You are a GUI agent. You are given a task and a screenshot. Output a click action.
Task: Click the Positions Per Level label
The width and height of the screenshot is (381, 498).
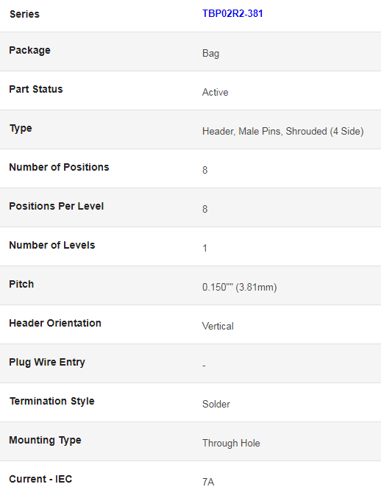tap(56, 206)
